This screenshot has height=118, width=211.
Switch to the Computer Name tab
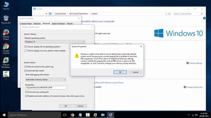click(26, 24)
